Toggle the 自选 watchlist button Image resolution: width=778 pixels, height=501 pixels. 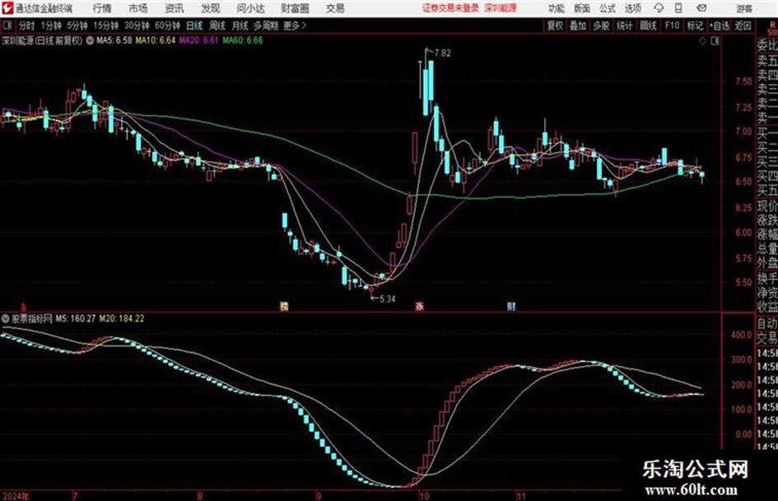719,26
